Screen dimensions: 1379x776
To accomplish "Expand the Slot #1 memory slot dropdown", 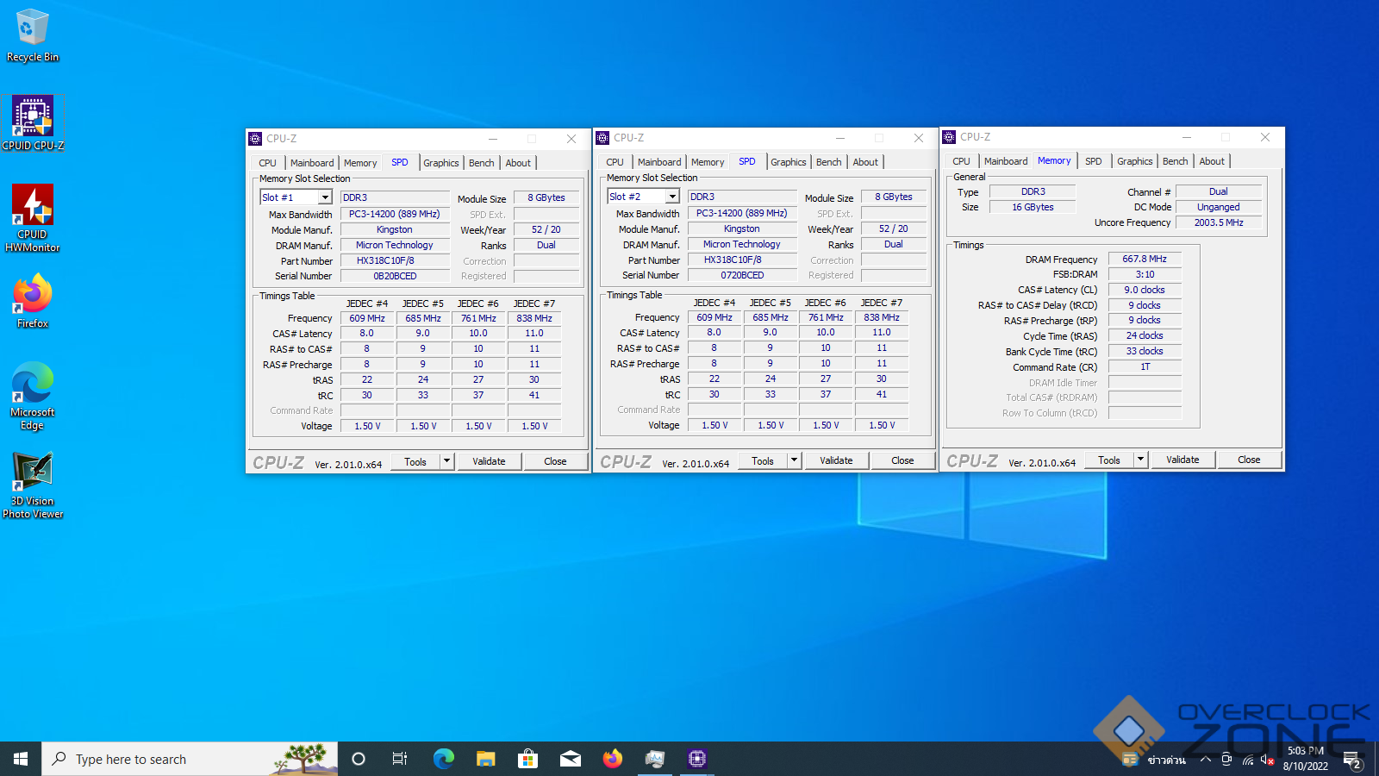I will click(325, 197).
